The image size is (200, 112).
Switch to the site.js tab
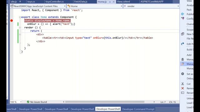point(14,2)
